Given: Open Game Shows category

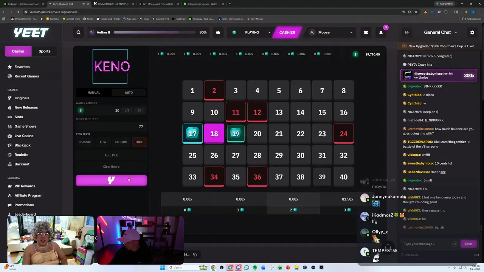Looking at the screenshot, I should [25, 127].
